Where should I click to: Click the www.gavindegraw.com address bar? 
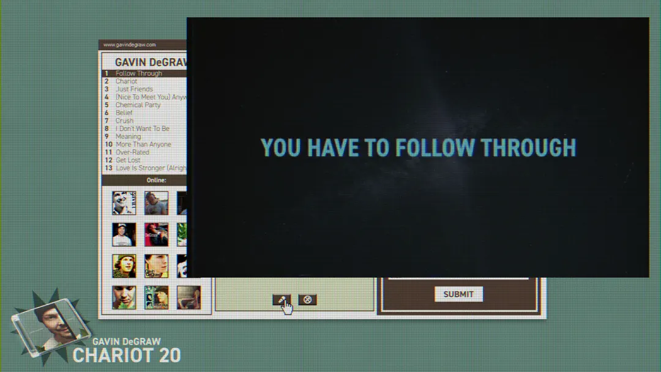(x=143, y=45)
